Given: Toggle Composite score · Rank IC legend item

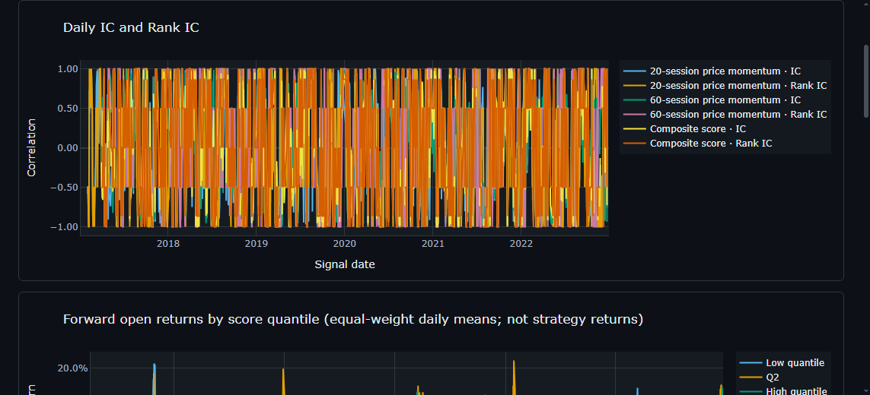Looking at the screenshot, I should (x=697, y=143).
